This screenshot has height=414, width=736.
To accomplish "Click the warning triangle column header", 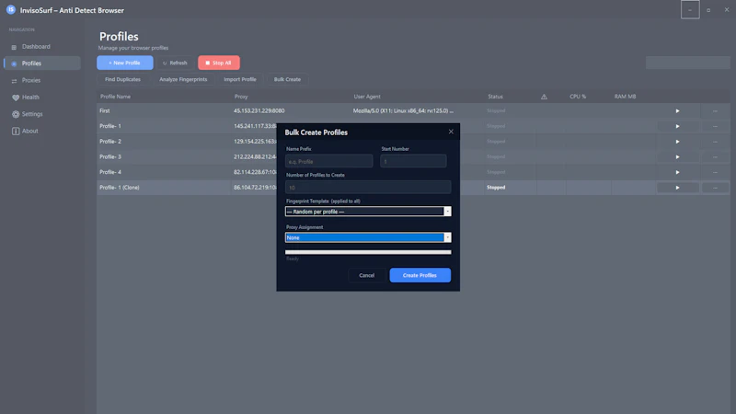I will 544,97.
